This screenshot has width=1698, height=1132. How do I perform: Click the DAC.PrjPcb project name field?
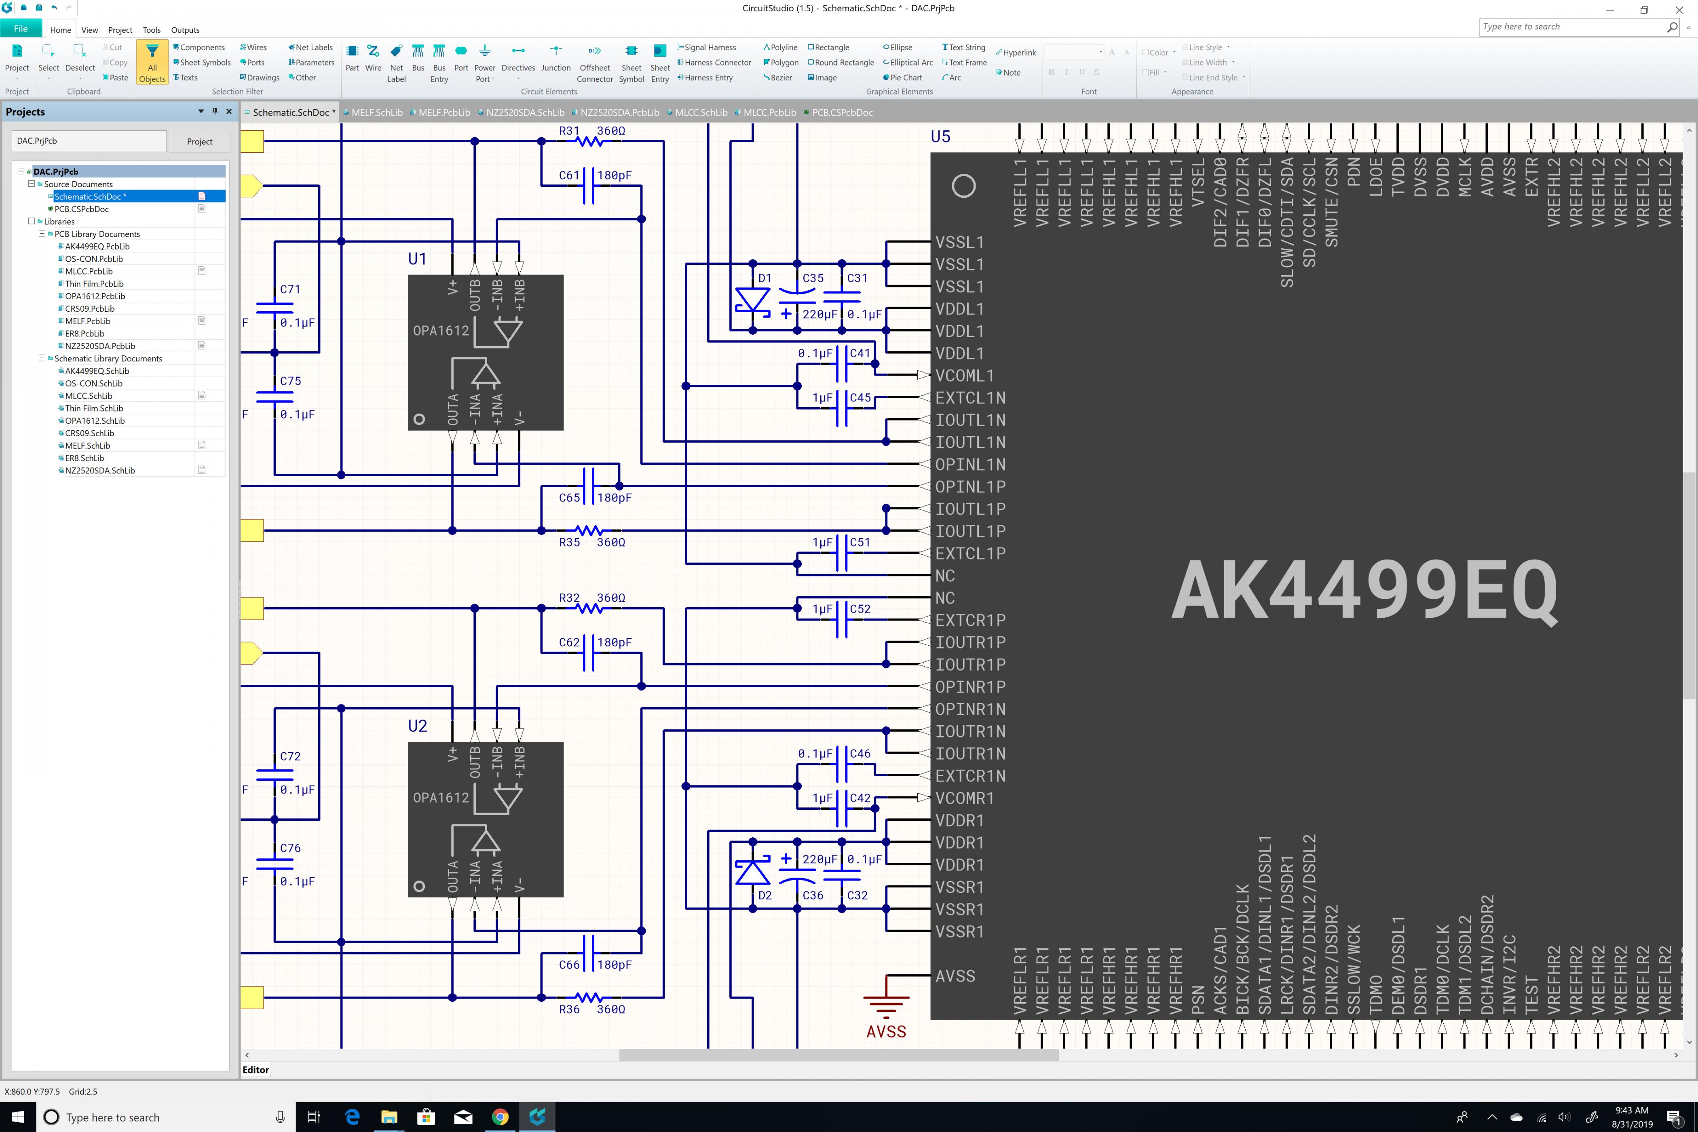pos(89,141)
